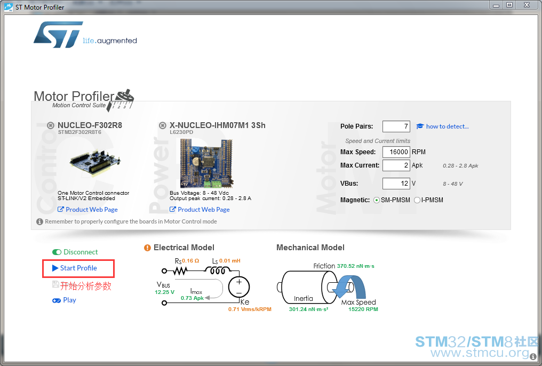
Task: Click the L6230PD driver label
Action: click(181, 132)
